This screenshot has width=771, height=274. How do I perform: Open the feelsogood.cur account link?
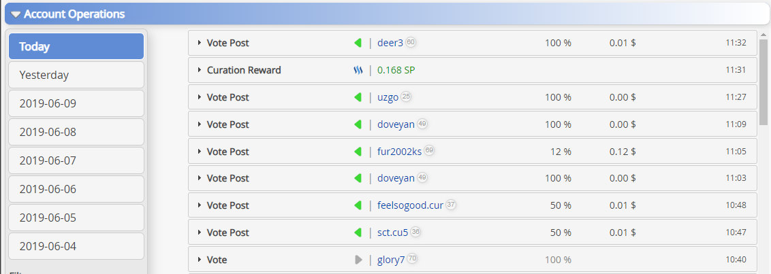[x=411, y=205]
